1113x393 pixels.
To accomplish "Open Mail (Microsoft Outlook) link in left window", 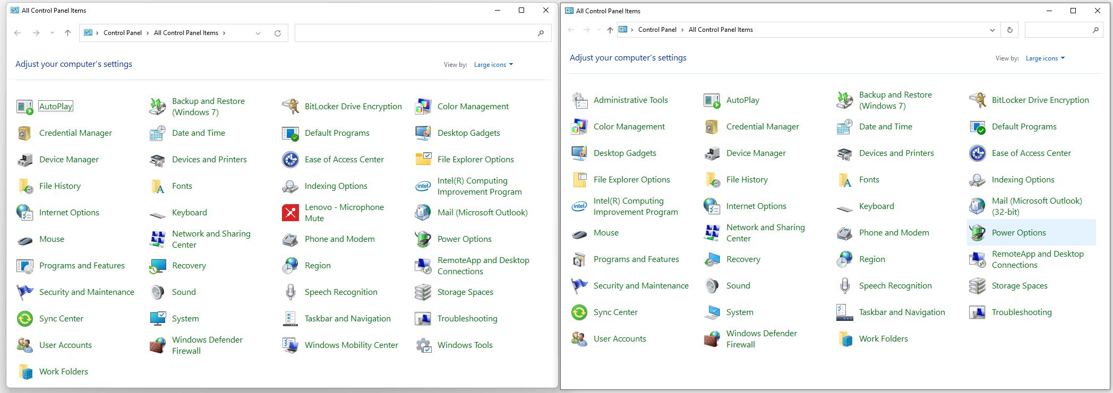I will 483,213.
